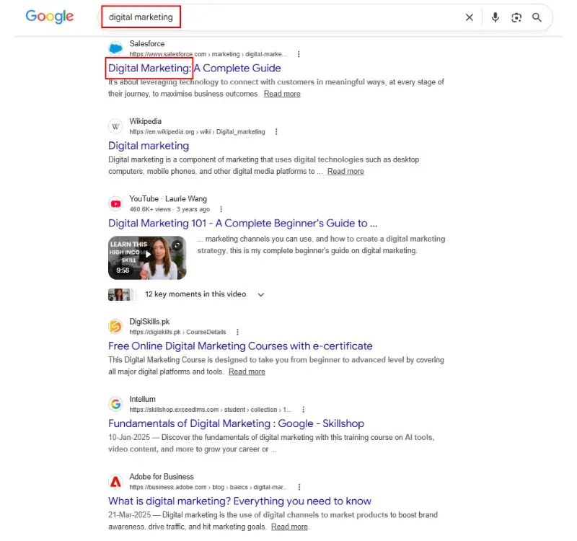Screen dimensions: 577x541
Task: Open three-dot menu for Wikipedia result
Action: pos(276,132)
